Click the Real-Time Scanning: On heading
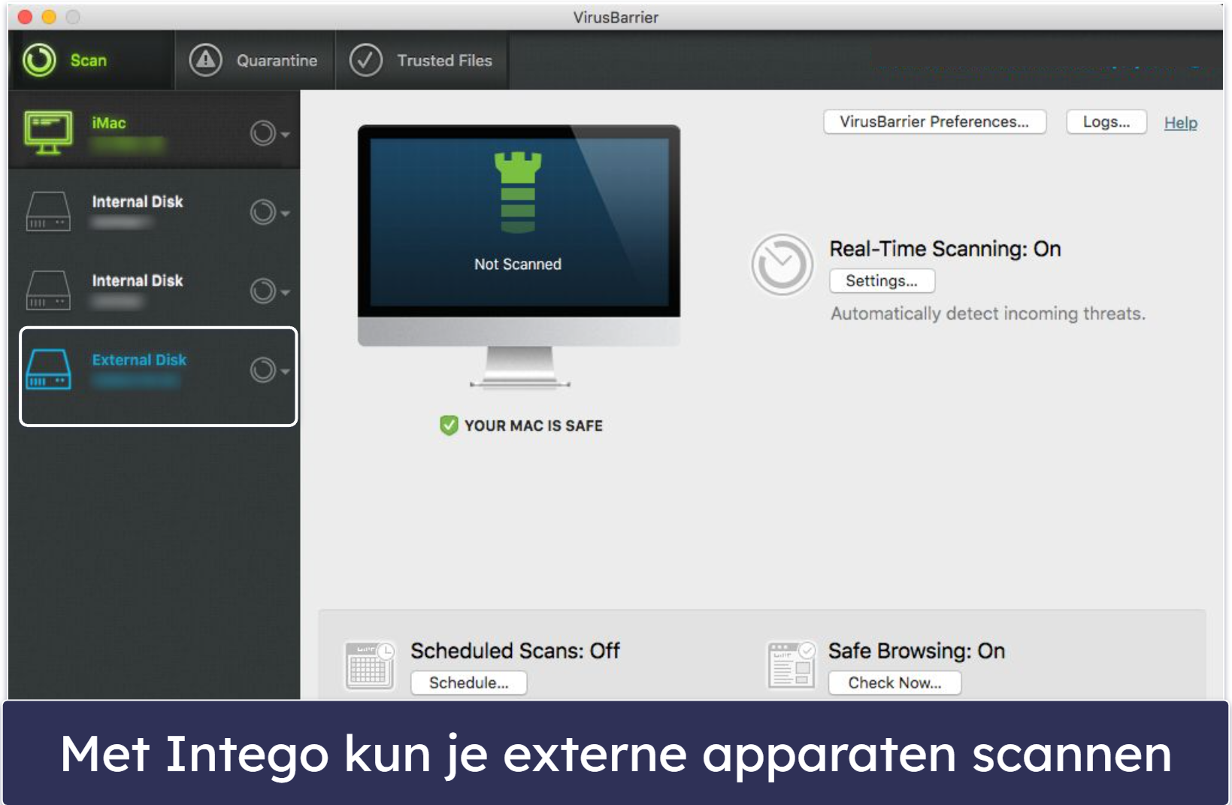 pos(945,249)
